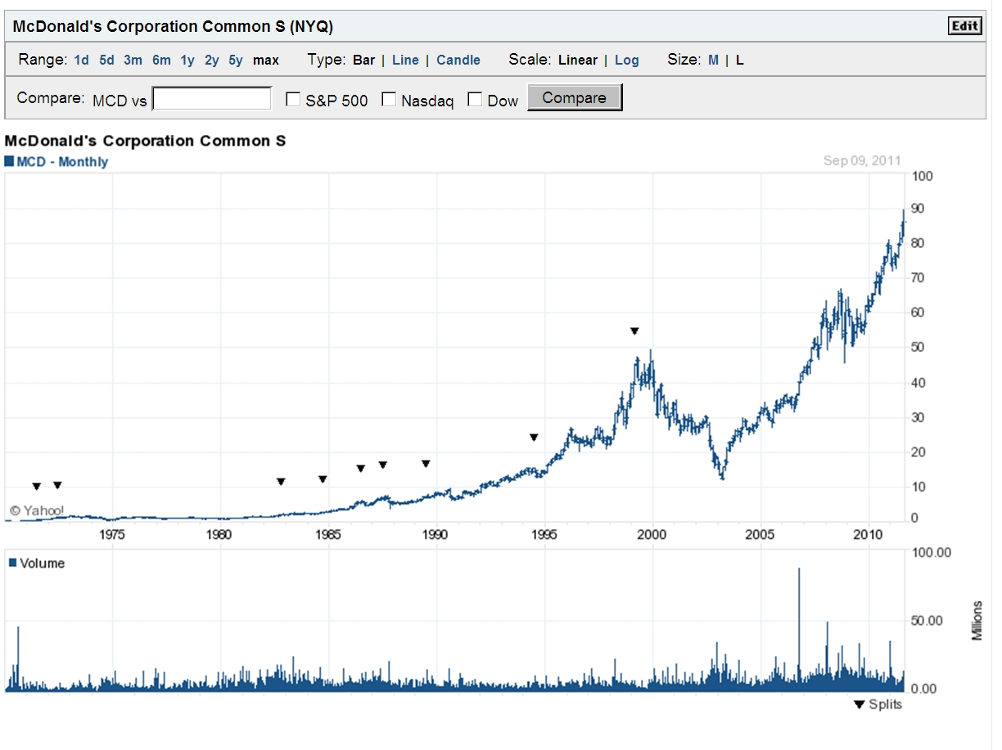Select the Bar chart type
Image resolution: width=1002 pixels, height=750 pixels.
tap(364, 60)
